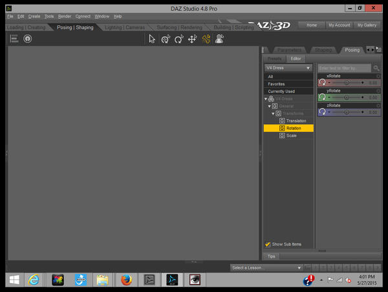The width and height of the screenshot is (388, 292).
Task: Open the Render menu
Action: click(64, 16)
